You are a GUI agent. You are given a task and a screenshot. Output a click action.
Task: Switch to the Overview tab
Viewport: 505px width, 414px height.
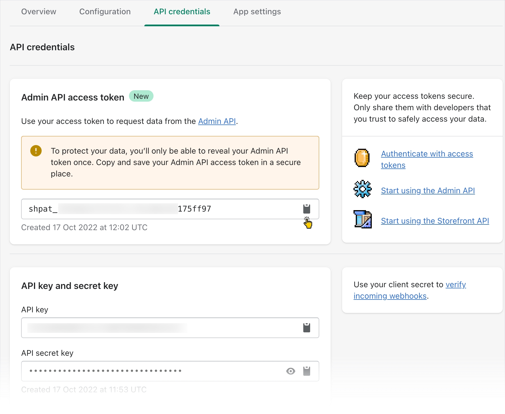coord(39,12)
